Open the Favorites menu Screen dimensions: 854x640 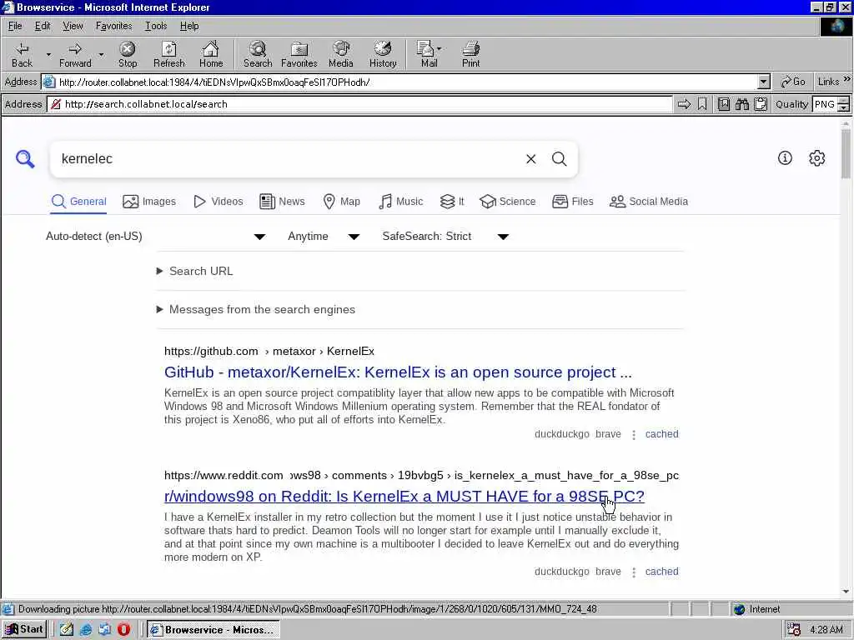(113, 26)
